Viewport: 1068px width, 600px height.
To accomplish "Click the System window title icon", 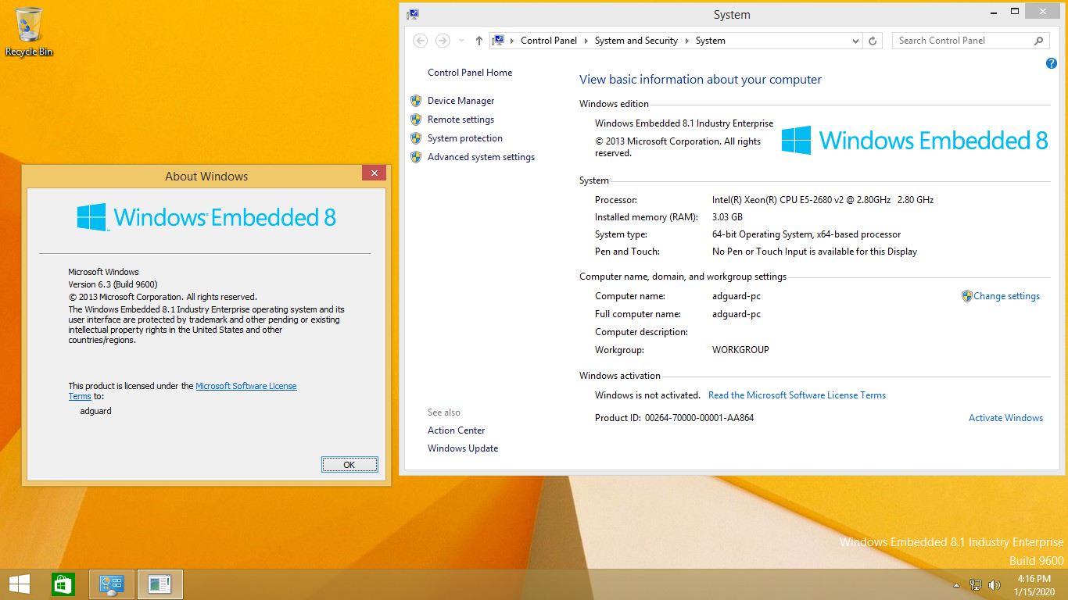I will click(413, 14).
